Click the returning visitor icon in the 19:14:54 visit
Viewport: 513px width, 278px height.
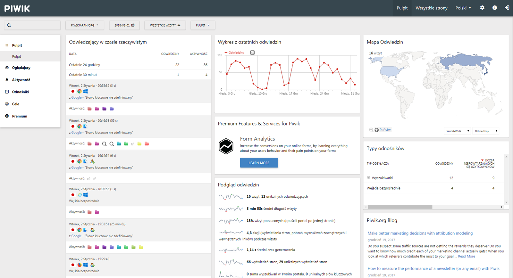[92, 161]
